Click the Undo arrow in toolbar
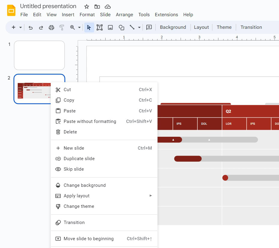 click(31, 27)
